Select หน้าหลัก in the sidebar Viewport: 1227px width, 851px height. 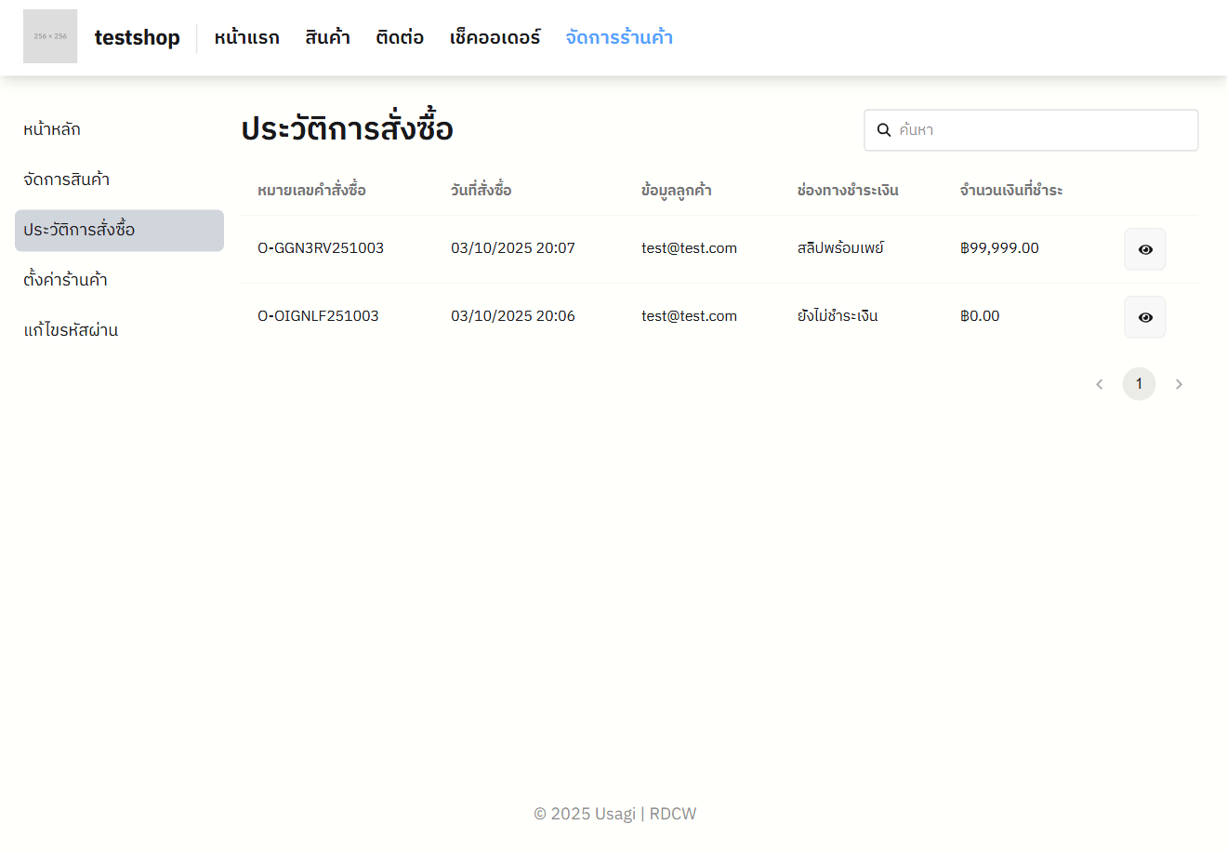(x=52, y=129)
